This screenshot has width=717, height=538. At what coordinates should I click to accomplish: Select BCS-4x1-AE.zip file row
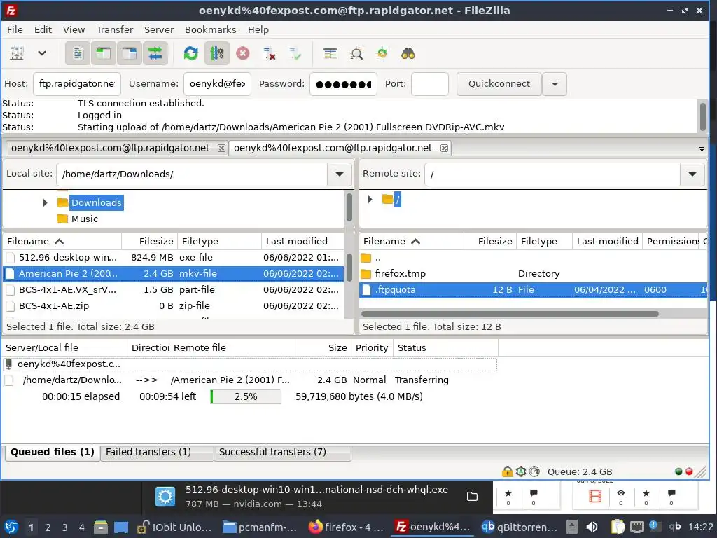coord(174,306)
